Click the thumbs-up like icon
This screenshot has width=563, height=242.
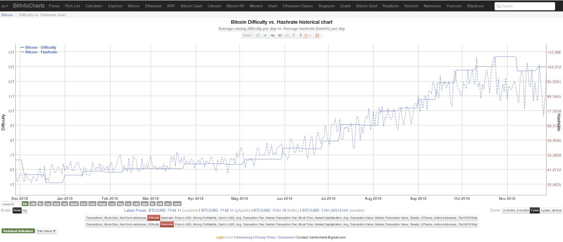pyautogui.click(x=287, y=35)
